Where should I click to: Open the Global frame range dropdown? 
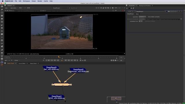[17, 60]
